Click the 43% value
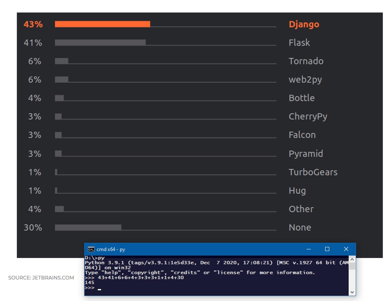This screenshot has width=392, height=301. [33, 24]
